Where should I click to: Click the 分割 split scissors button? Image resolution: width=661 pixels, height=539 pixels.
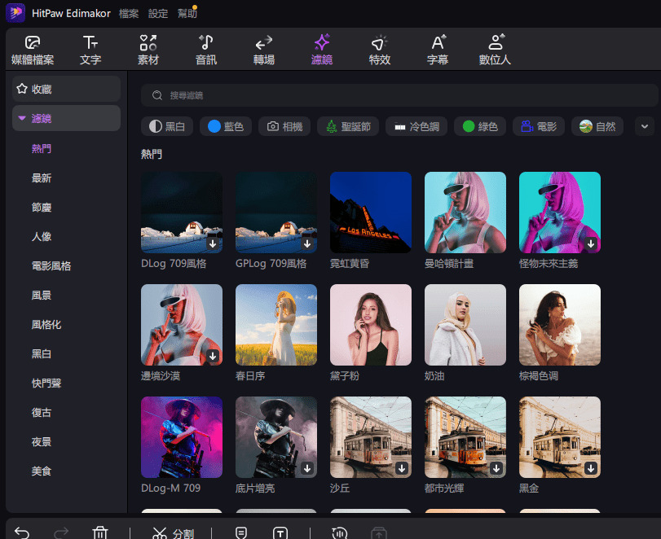point(172,532)
